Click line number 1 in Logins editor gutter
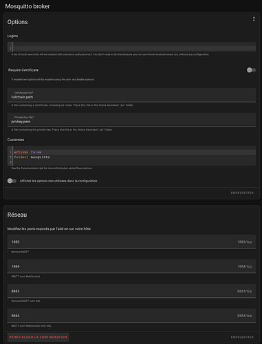This screenshot has height=344, width=262. tap(10, 48)
